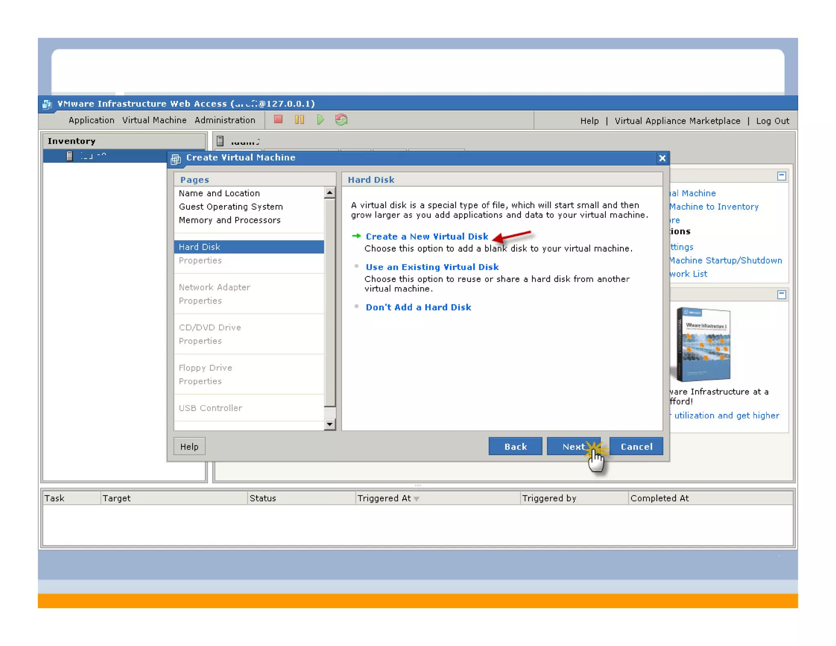Open the Administration menu
The height and width of the screenshot is (646, 836).
(225, 120)
